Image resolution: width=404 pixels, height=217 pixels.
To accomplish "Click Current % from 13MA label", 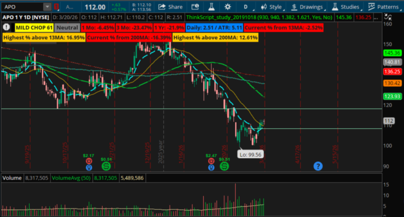I will pos(284,27).
